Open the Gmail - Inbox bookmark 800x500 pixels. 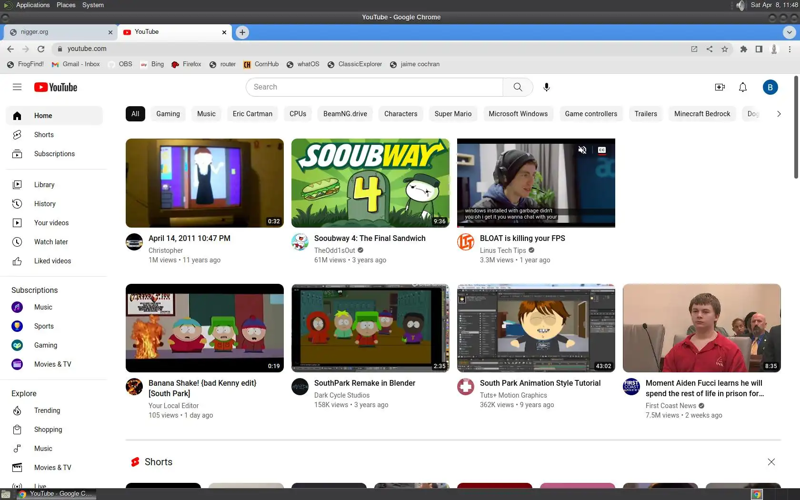point(76,64)
